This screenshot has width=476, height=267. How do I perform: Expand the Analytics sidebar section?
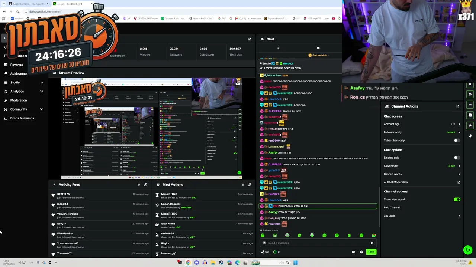tap(41, 91)
